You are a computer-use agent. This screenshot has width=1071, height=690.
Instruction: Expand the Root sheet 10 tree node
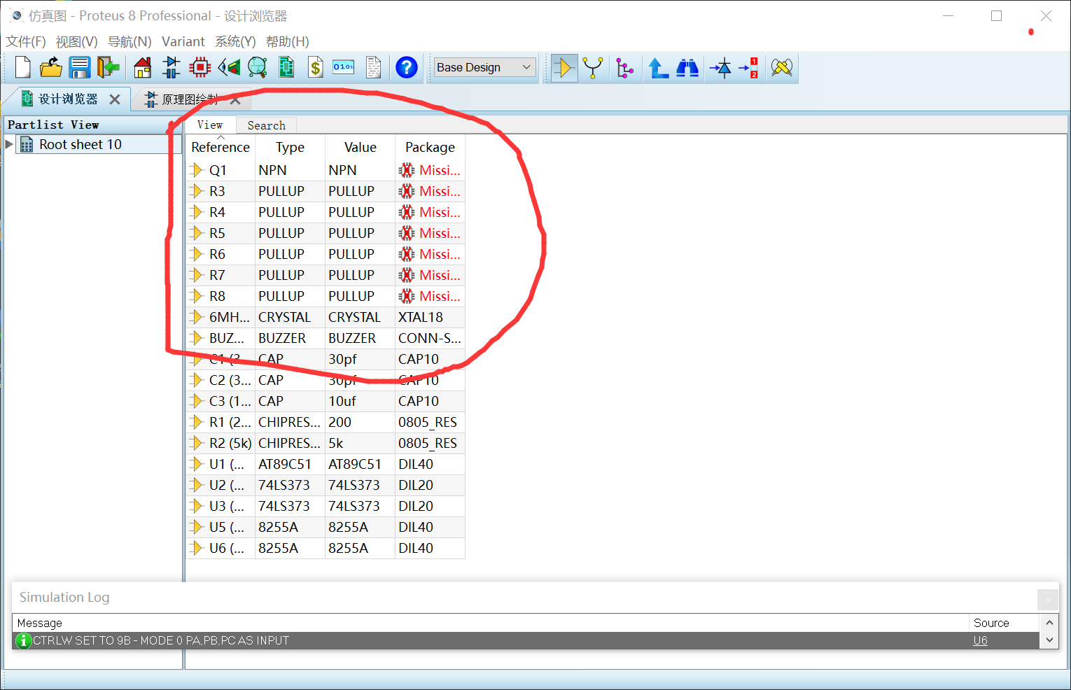click(x=9, y=144)
